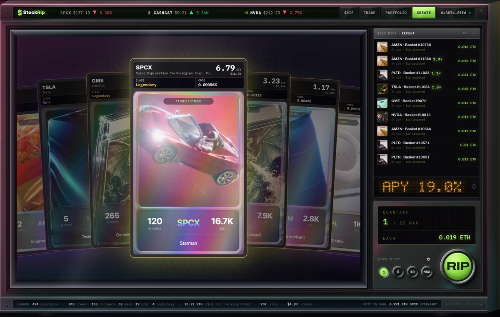
Task: Open thumbnail of AMZN Basket #11060
Action: tap(382, 61)
